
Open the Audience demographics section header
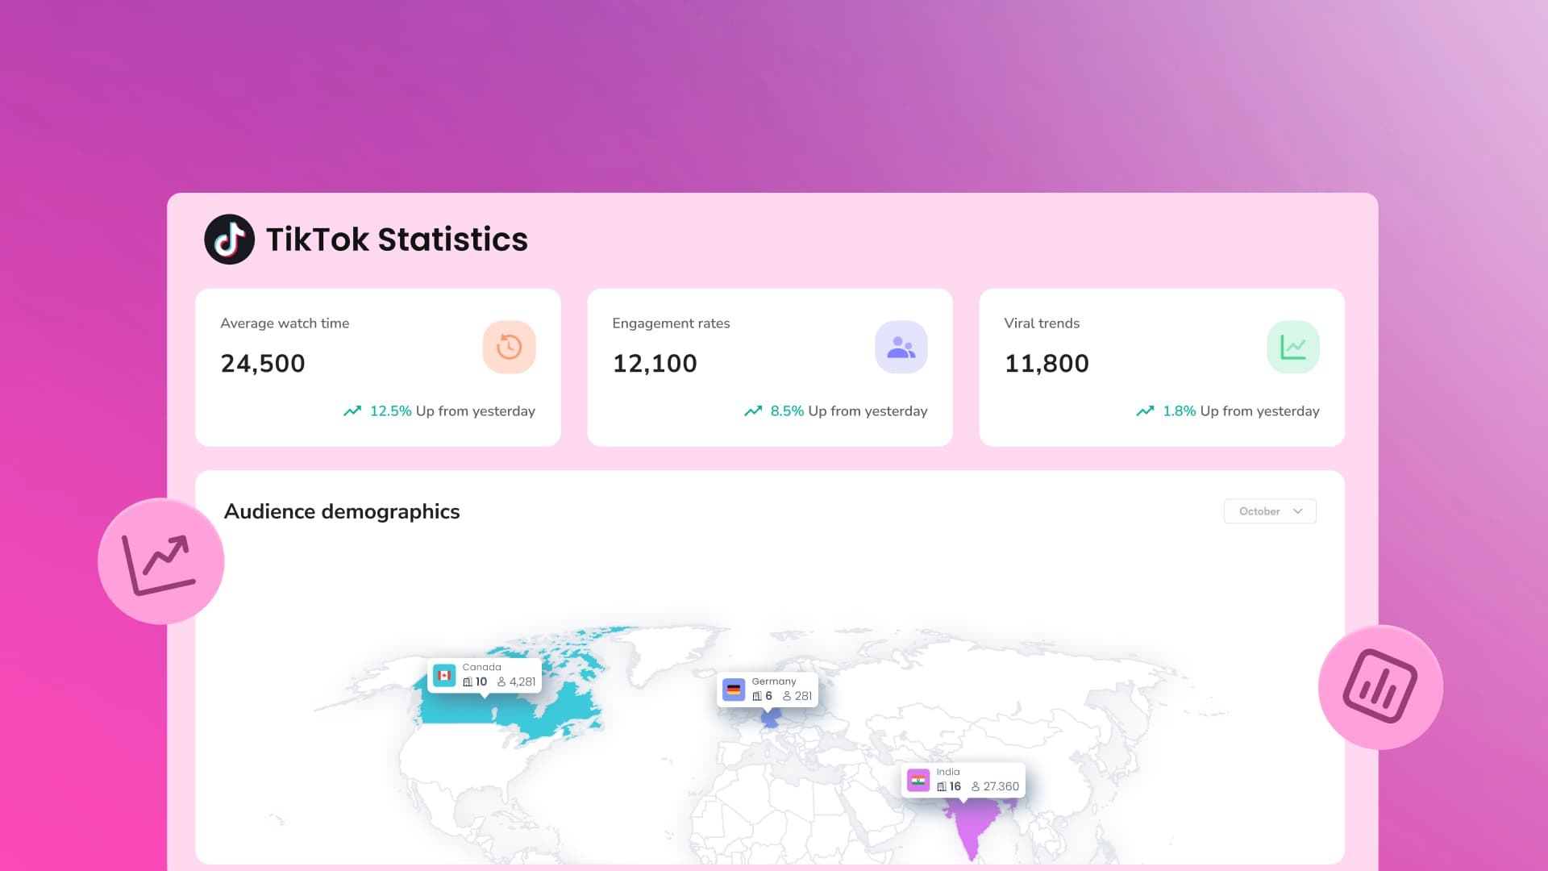(x=343, y=511)
